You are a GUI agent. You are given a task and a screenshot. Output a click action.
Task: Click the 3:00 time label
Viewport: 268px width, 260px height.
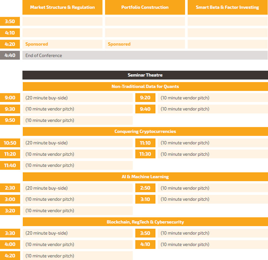click(10, 199)
